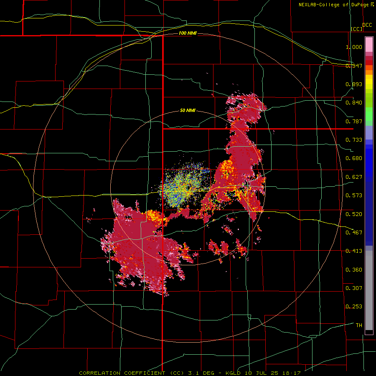376x376 pixels.
Task: Click the gray band on color scale
Action: (369, 290)
